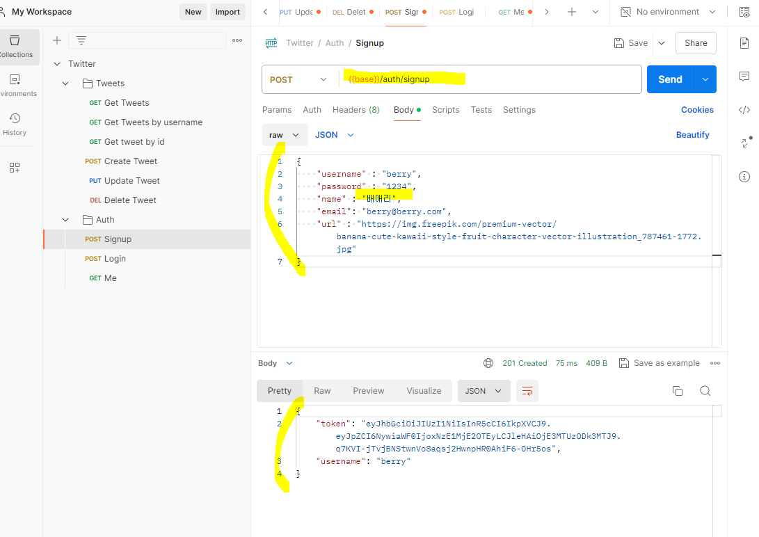Toggle the response line wrap icon

coord(527,391)
